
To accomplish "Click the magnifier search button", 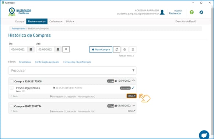I will click(x=66, y=49).
